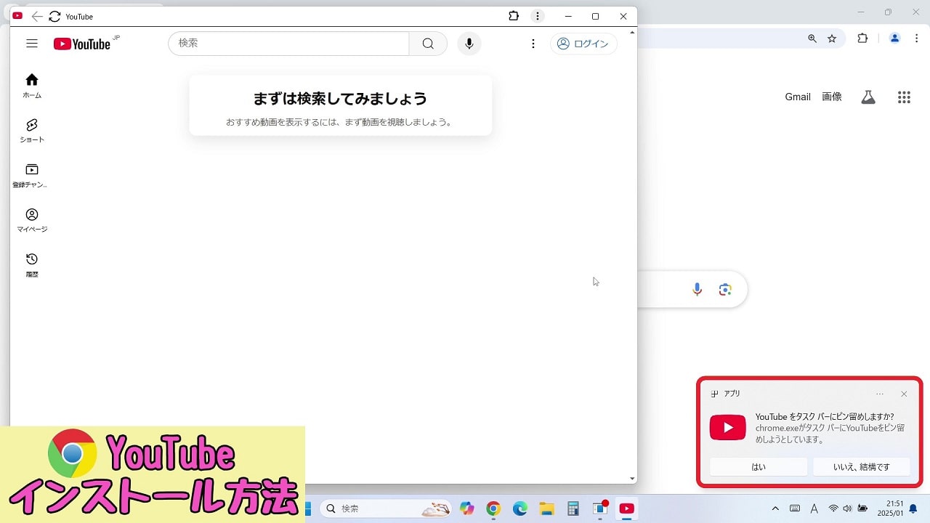The height and width of the screenshot is (523, 930).
Task: Open the YouTube hamburger guide menu
Action: click(32, 44)
